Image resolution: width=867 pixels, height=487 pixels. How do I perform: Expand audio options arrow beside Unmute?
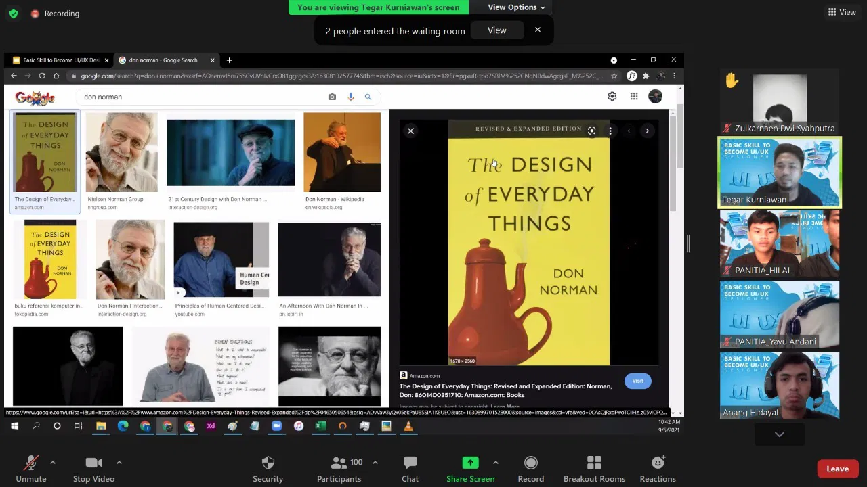point(53,463)
